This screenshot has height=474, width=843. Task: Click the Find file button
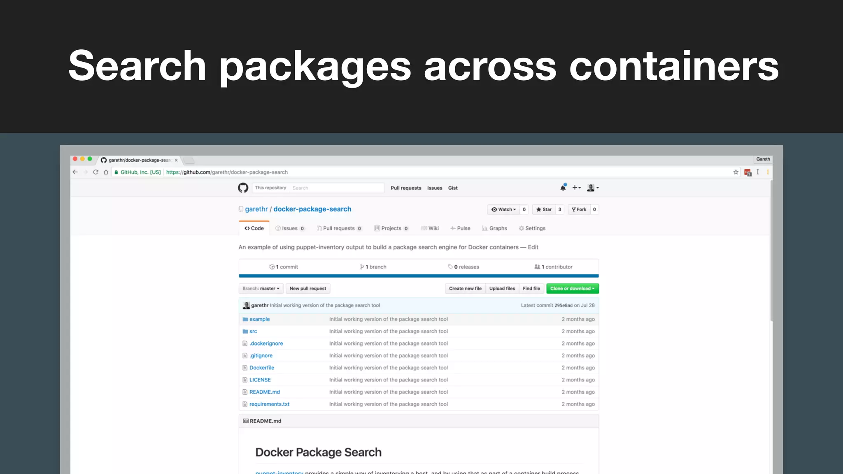(531, 288)
